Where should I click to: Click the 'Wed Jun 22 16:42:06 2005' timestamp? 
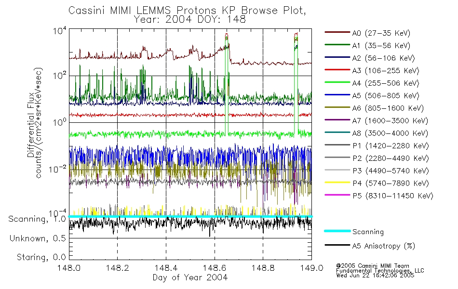click(x=375, y=276)
